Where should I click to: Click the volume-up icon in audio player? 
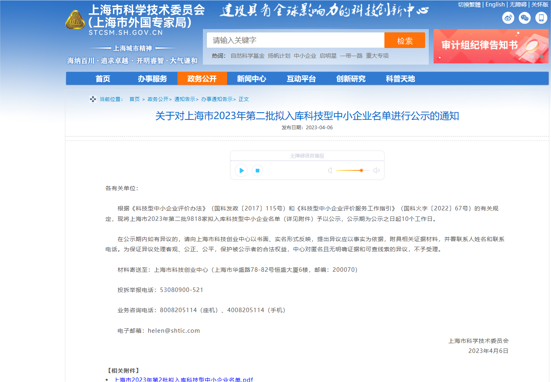376,170
